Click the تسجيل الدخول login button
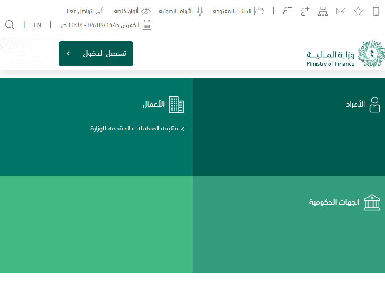The height and width of the screenshot is (287, 385). point(104,54)
